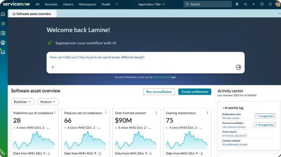Open Publishers out of compliance card menu
Viewport: 281px width, 157px height.
tap(55, 113)
